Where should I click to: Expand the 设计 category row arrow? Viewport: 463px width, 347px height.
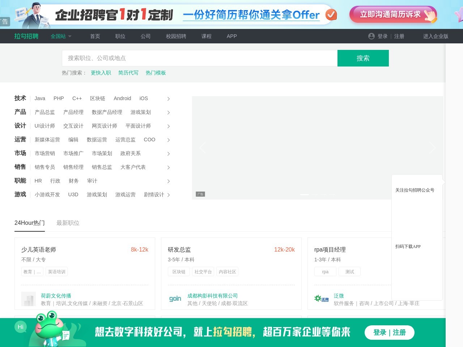point(168,126)
